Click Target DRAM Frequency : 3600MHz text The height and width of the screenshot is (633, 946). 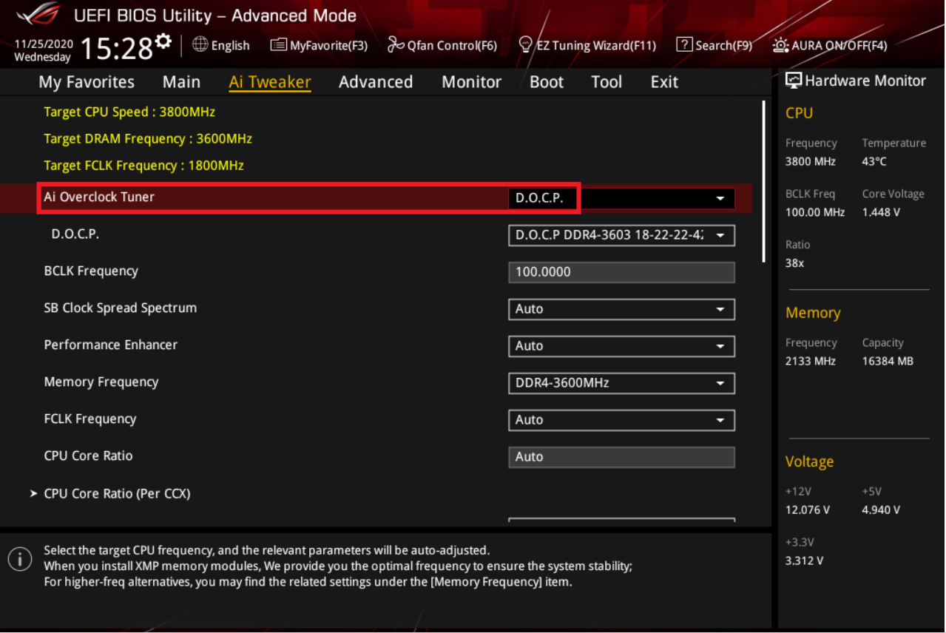click(148, 139)
